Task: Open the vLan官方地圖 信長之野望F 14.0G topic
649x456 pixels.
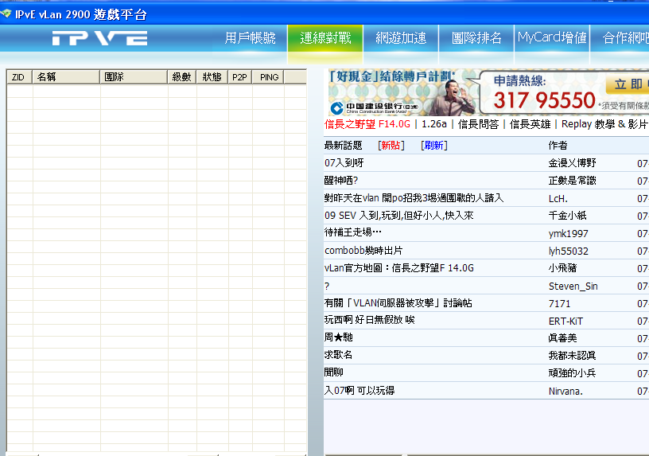Action: point(398,268)
